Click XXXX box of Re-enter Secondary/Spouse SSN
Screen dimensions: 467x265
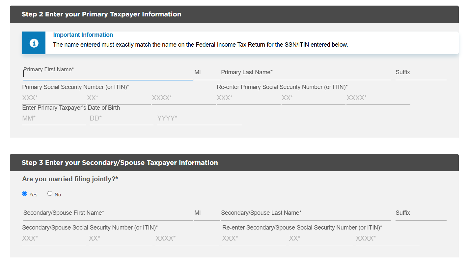387,238
